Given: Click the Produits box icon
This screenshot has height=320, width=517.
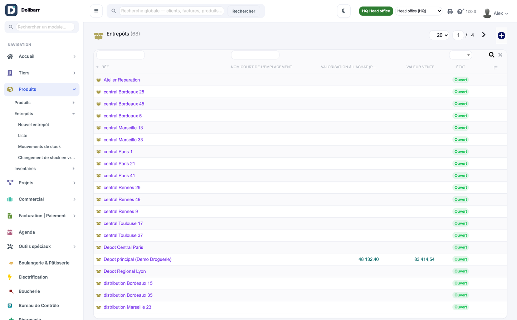Looking at the screenshot, I should [10, 89].
